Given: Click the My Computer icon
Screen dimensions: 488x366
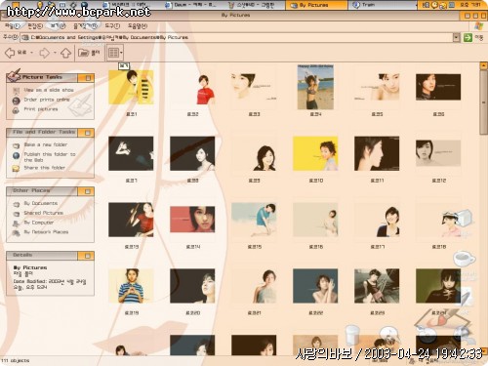Looking at the screenshot, I should coord(16,224).
